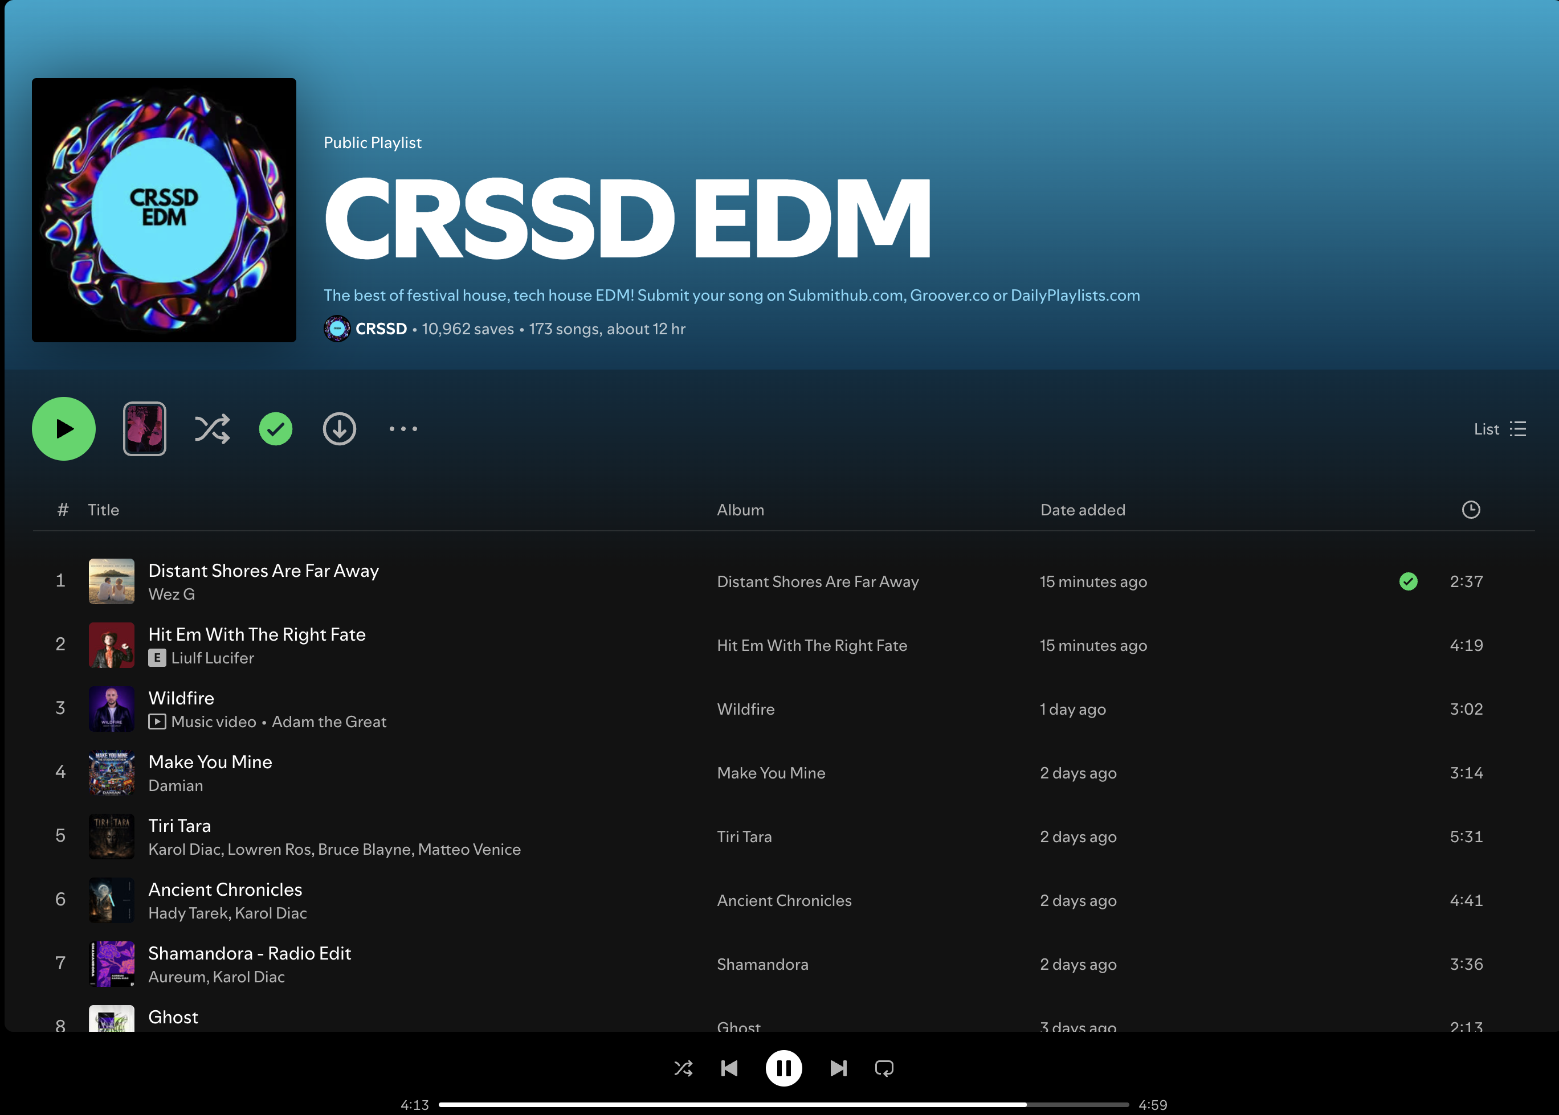Click the Tiri Tara cover thumbnail
This screenshot has width=1559, height=1115.
(x=111, y=837)
